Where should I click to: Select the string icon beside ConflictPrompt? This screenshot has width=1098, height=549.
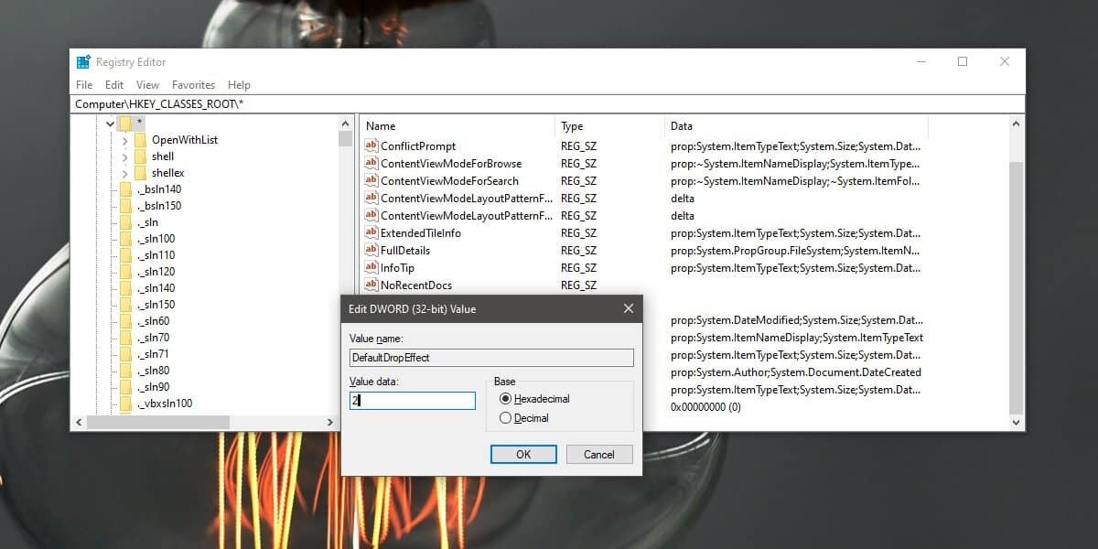click(x=371, y=145)
